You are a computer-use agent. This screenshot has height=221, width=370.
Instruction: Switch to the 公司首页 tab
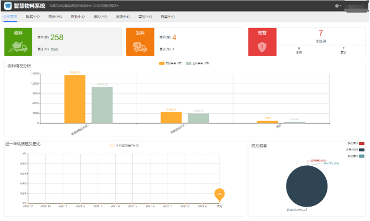[10, 17]
